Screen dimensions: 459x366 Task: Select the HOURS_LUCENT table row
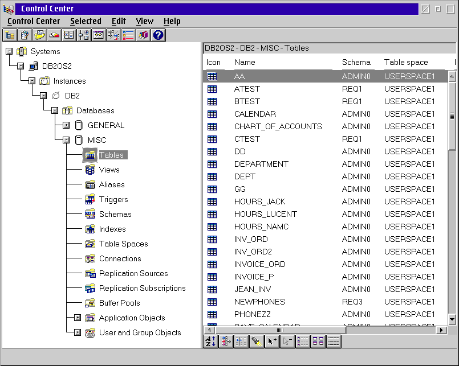[x=326, y=214]
